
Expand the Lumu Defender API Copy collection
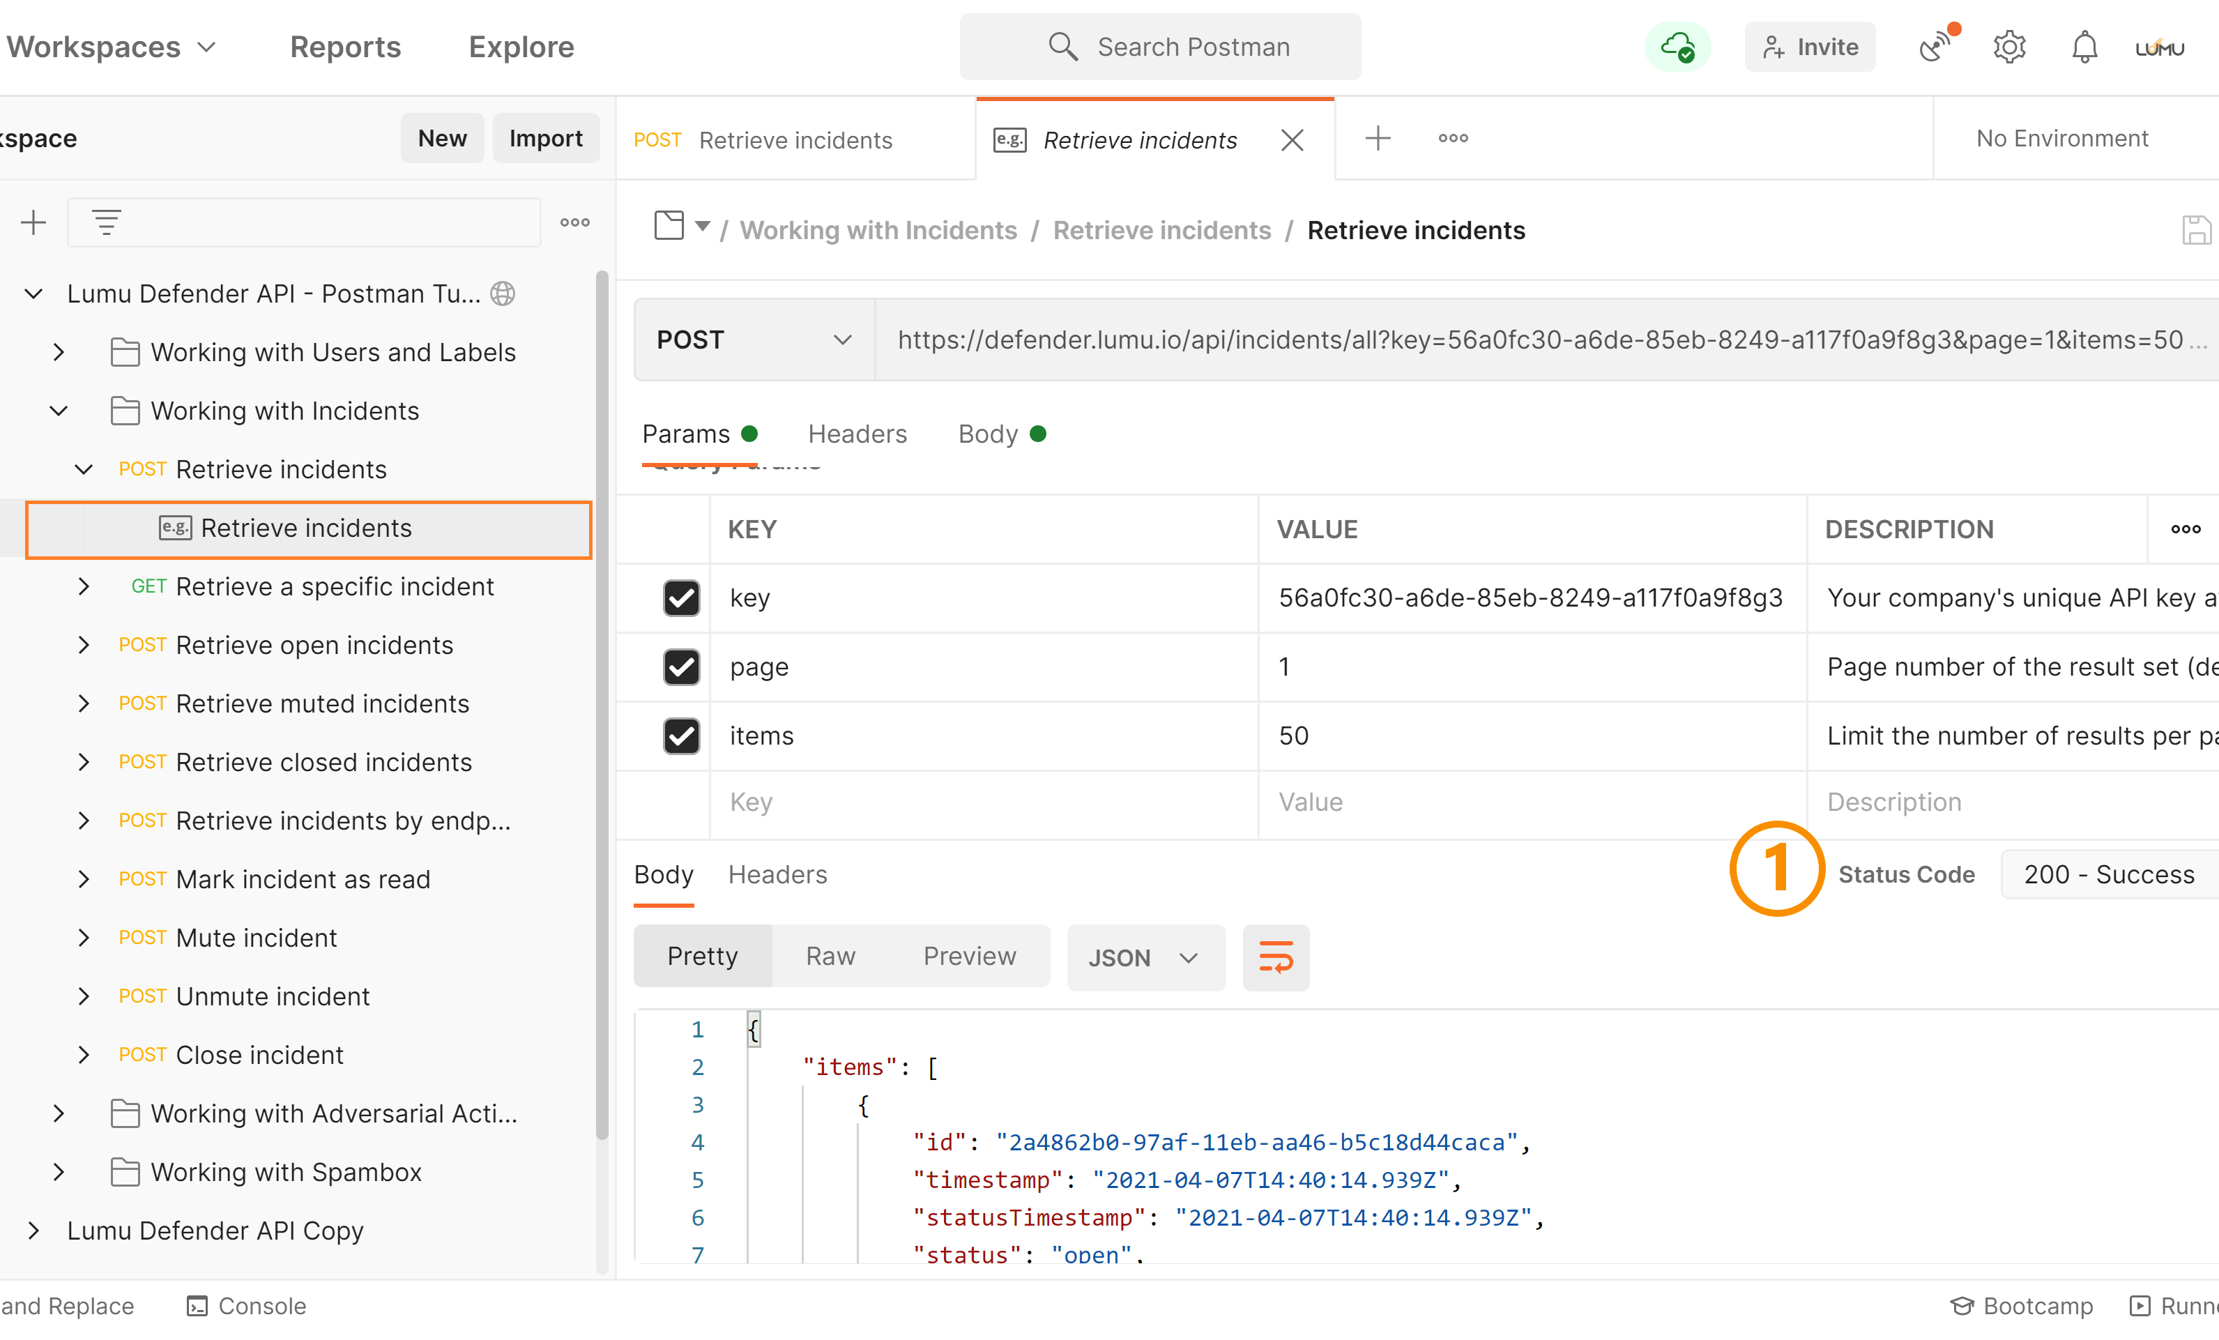[x=33, y=1230]
